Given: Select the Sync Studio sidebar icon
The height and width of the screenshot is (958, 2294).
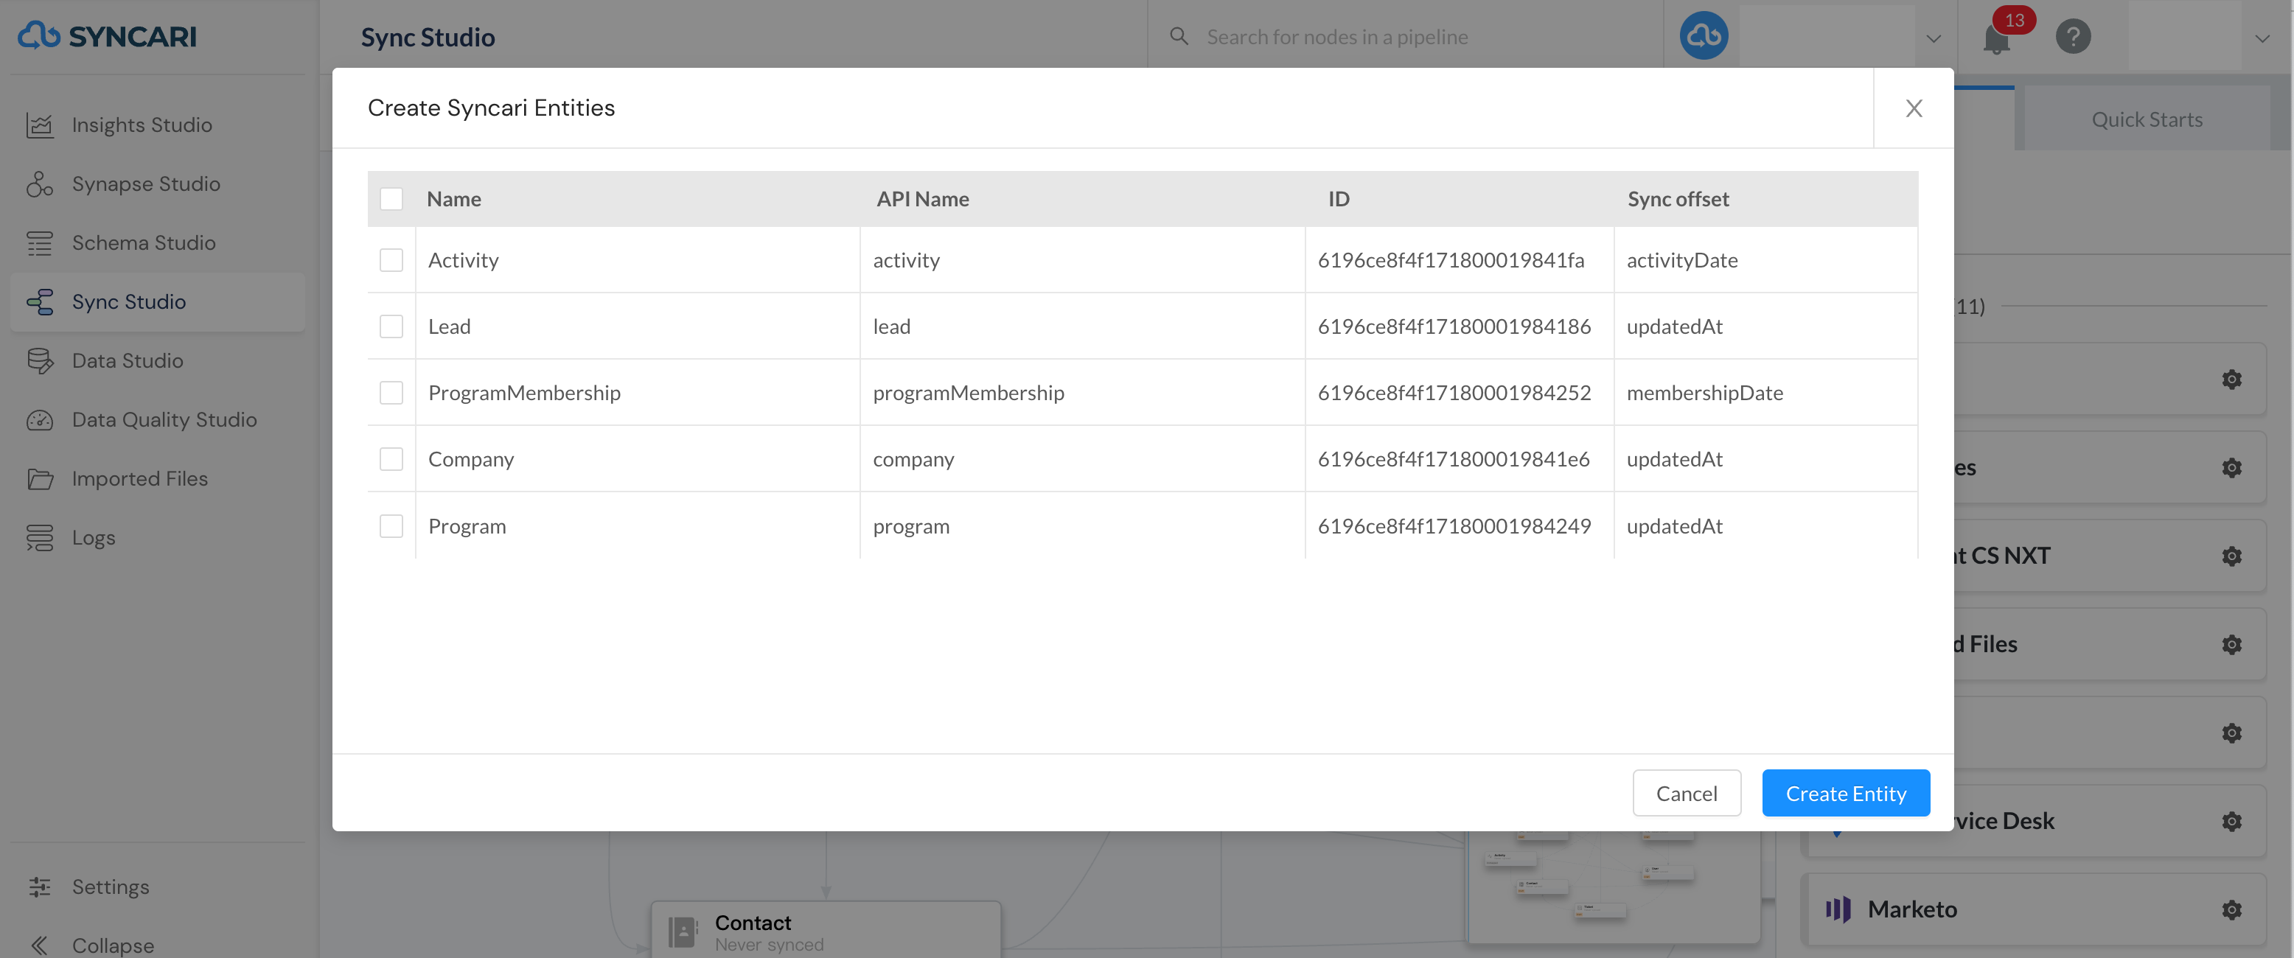Looking at the screenshot, I should tap(40, 302).
